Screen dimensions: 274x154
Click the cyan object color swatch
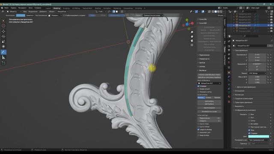click(259, 136)
